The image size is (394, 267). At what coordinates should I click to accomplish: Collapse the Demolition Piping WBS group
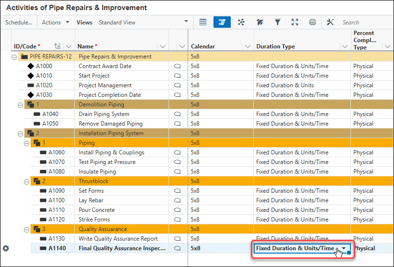tap(21, 105)
